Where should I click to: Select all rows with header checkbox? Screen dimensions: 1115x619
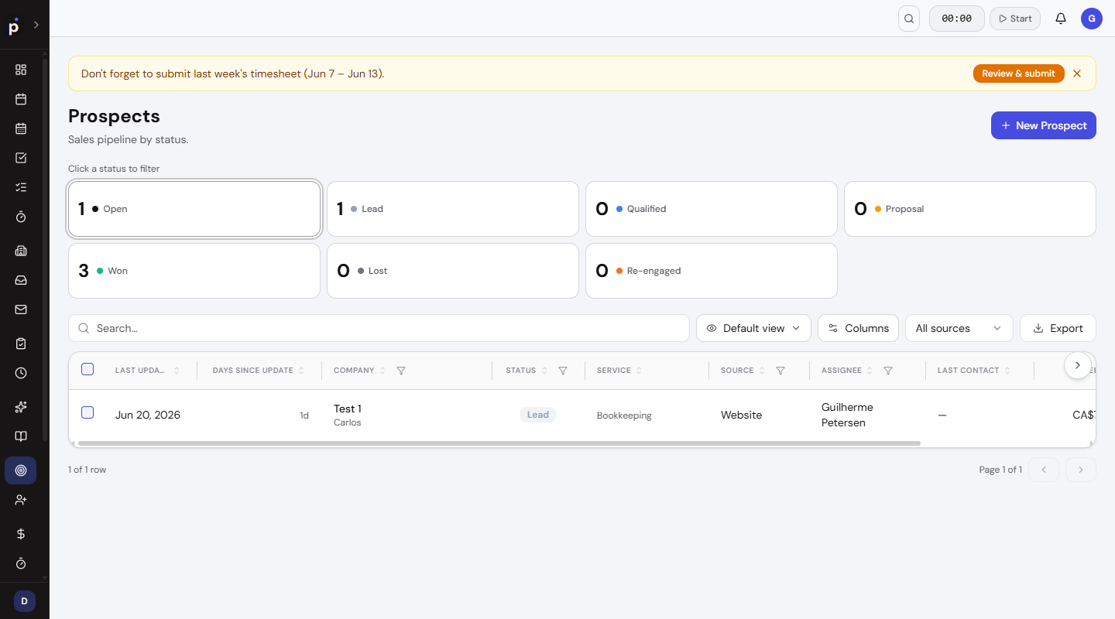pos(87,369)
